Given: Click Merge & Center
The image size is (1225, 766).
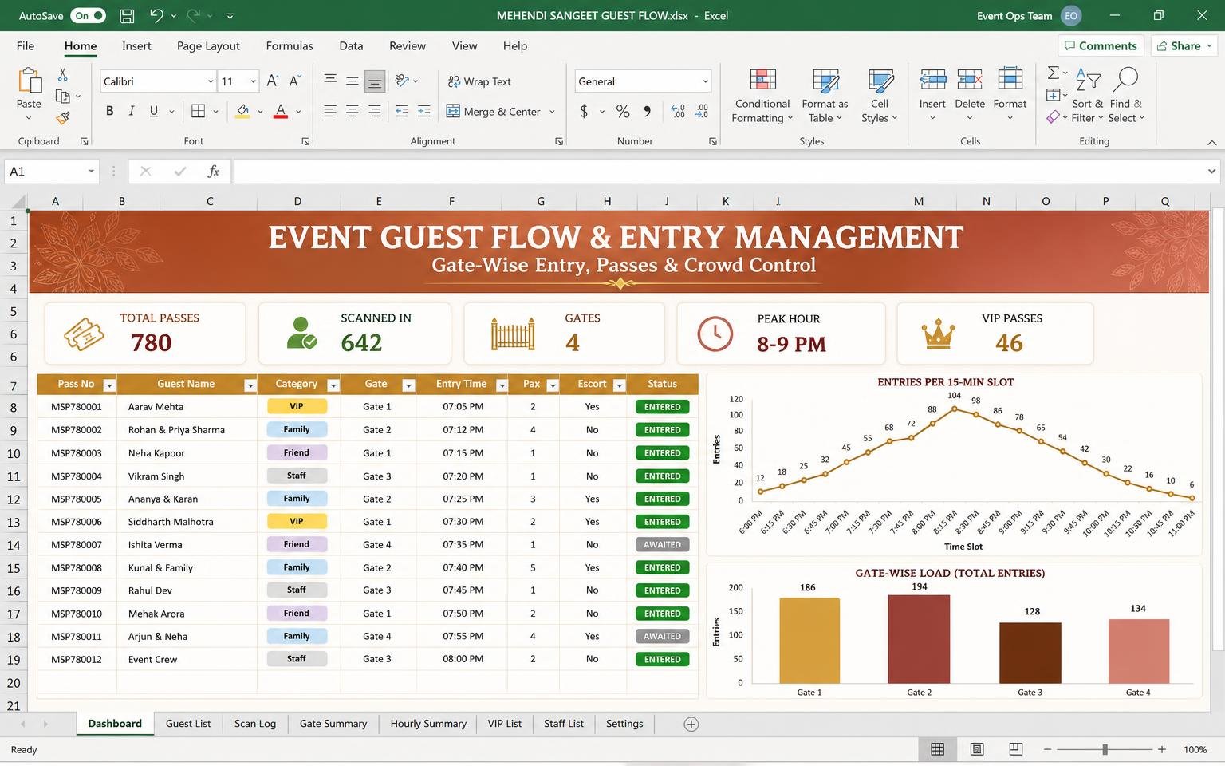Looking at the screenshot, I should pyautogui.click(x=494, y=112).
